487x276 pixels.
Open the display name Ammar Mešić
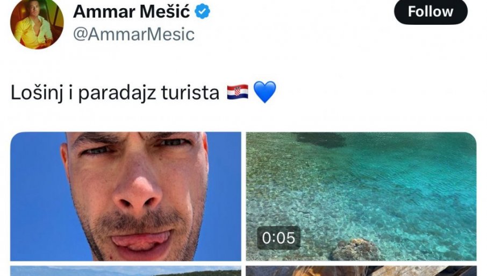click(131, 12)
